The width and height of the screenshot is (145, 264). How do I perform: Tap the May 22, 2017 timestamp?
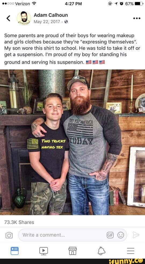pyautogui.click(x=47, y=22)
